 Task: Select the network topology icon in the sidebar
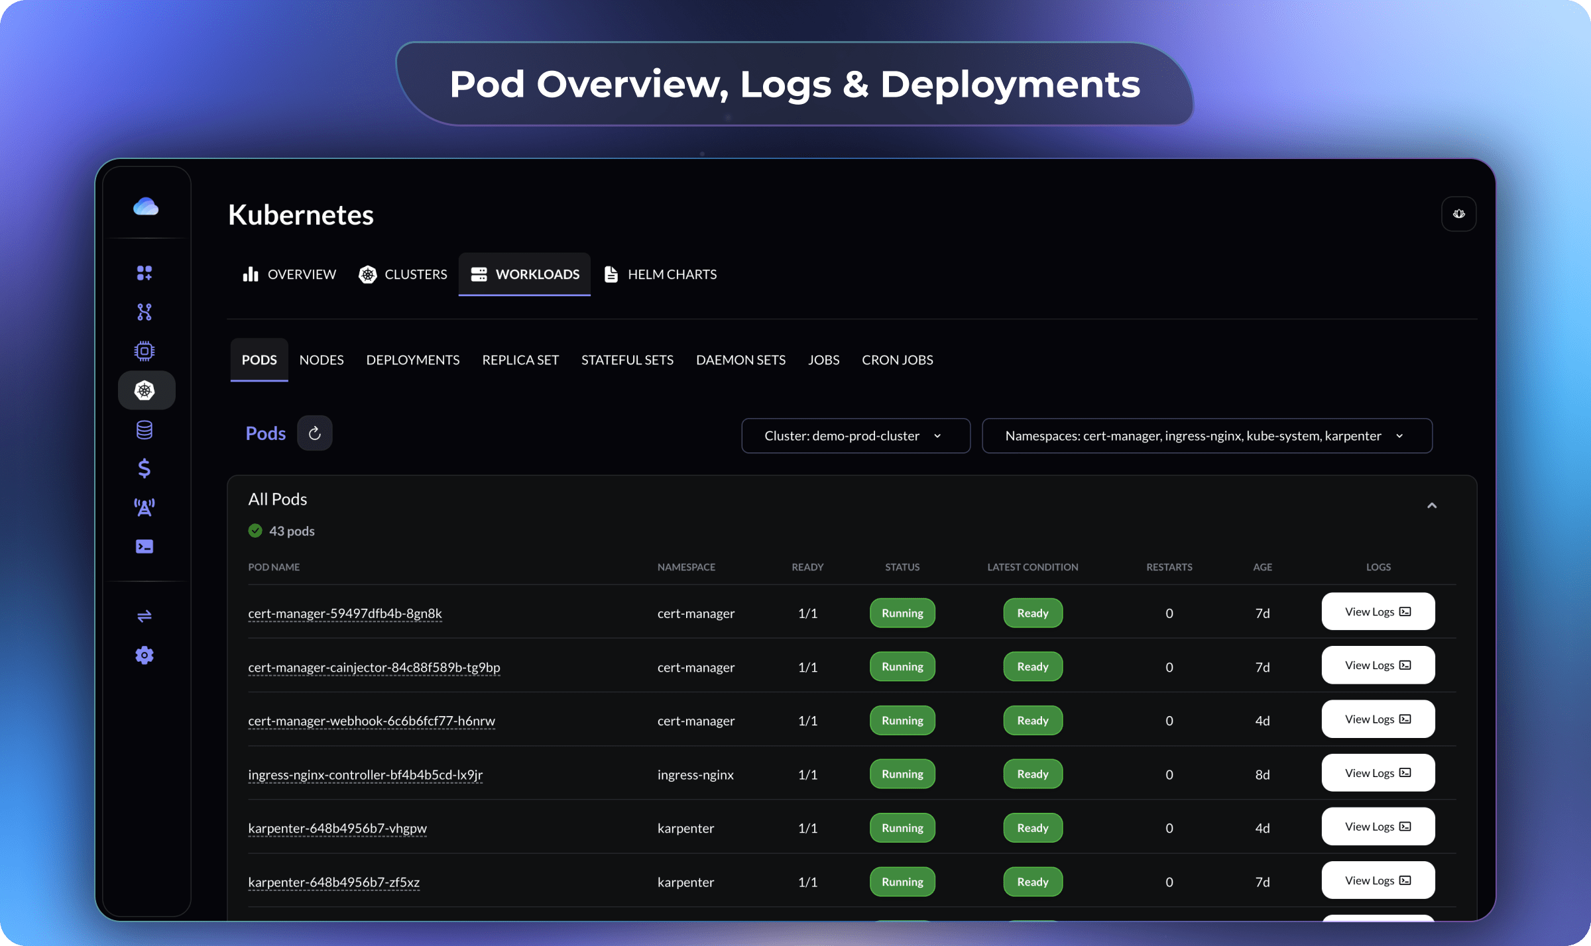click(145, 311)
